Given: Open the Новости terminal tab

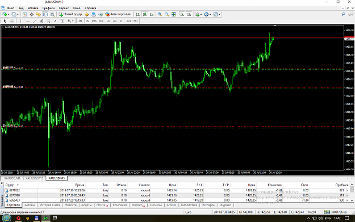Looking at the screenshot, I should (70, 205).
